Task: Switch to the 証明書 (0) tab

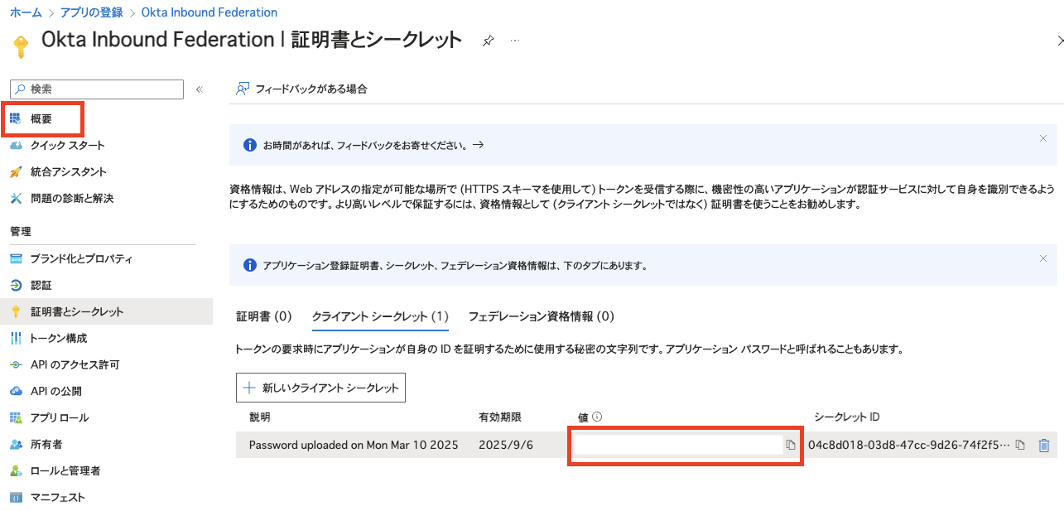Action: click(x=263, y=316)
